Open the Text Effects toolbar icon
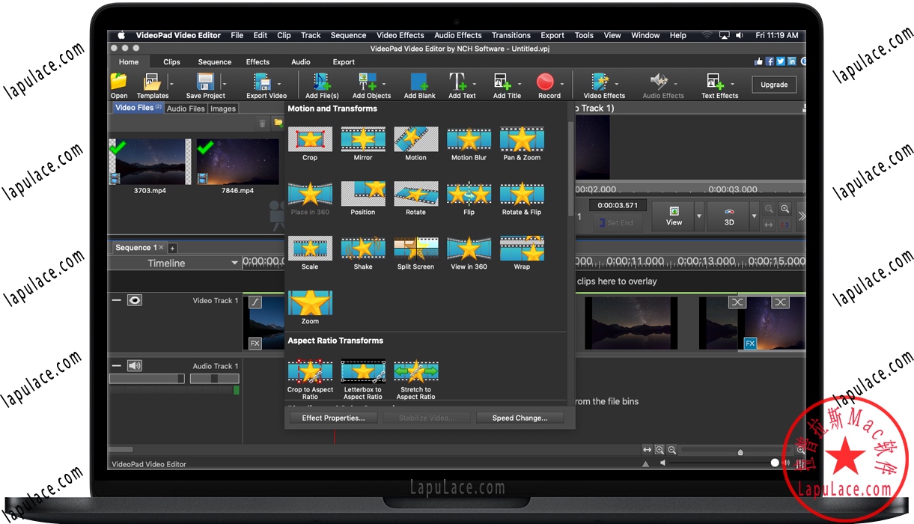 point(717,82)
